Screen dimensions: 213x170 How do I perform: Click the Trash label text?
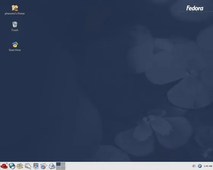(x=15, y=30)
